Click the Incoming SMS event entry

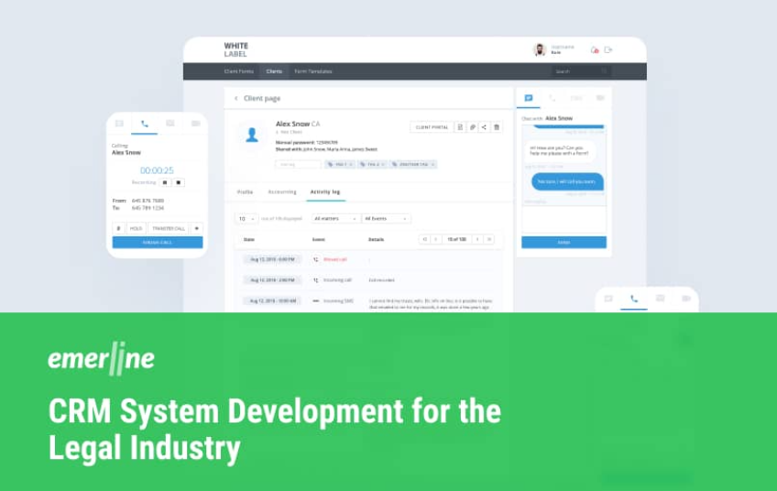coord(338,301)
